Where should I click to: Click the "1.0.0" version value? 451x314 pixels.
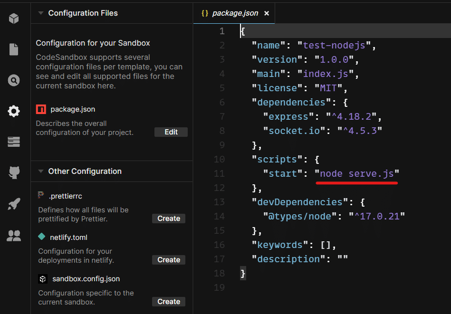click(x=334, y=59)
